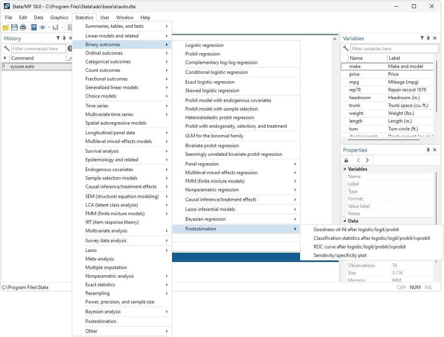Open the Graphics menu

[59, 17]
